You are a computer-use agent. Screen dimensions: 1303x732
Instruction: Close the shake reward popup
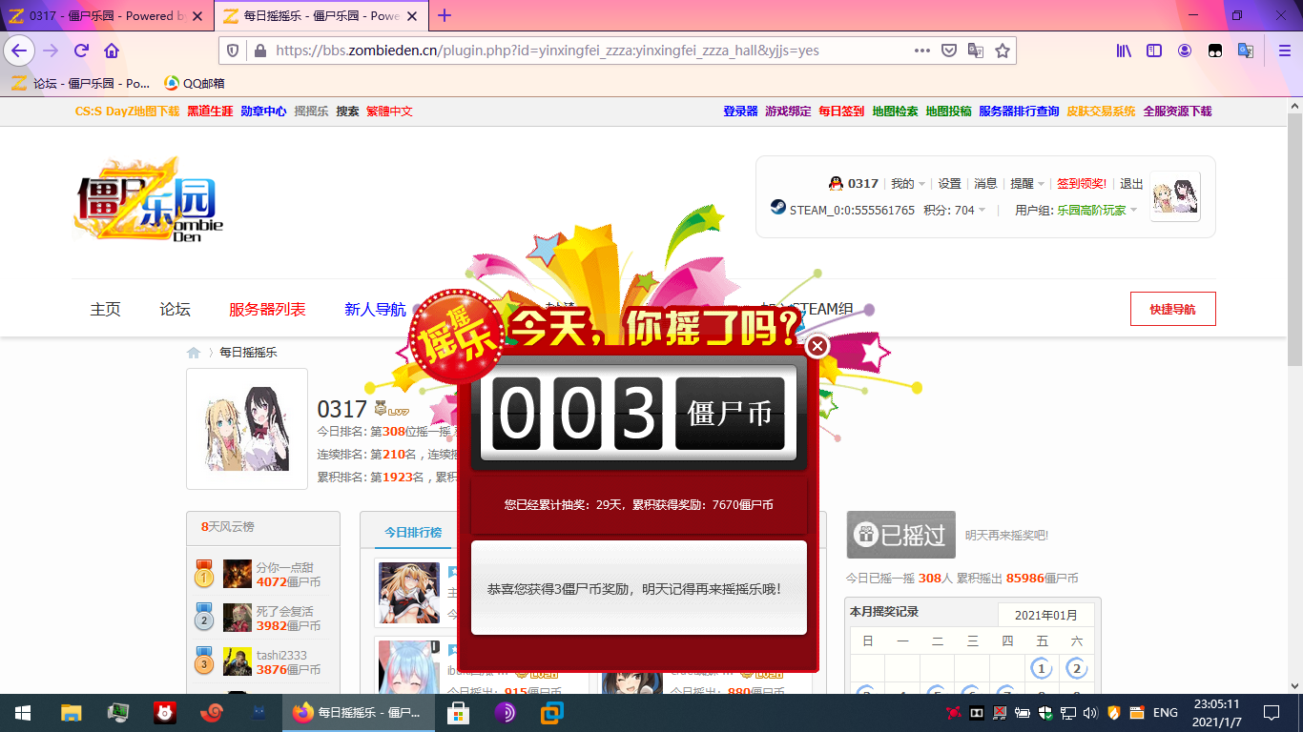pos(817,347)
